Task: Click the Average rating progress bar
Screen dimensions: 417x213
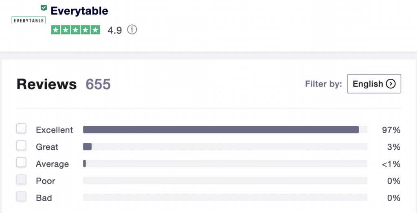Action: [225, 164]
